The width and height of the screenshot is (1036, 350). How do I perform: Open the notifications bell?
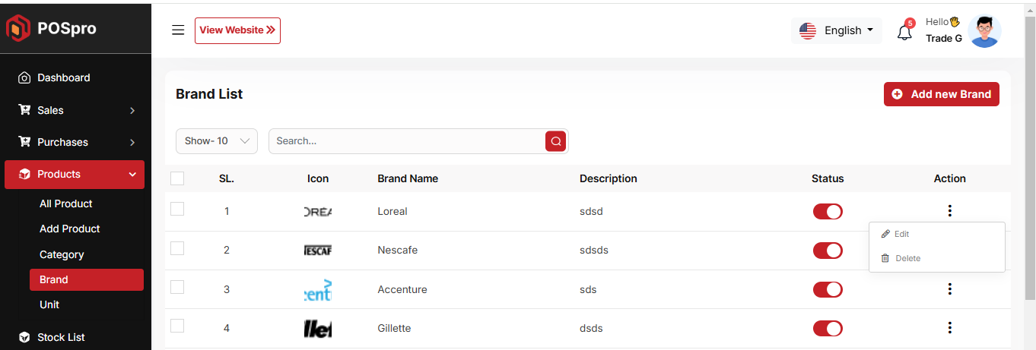click(x=904, y=33)
